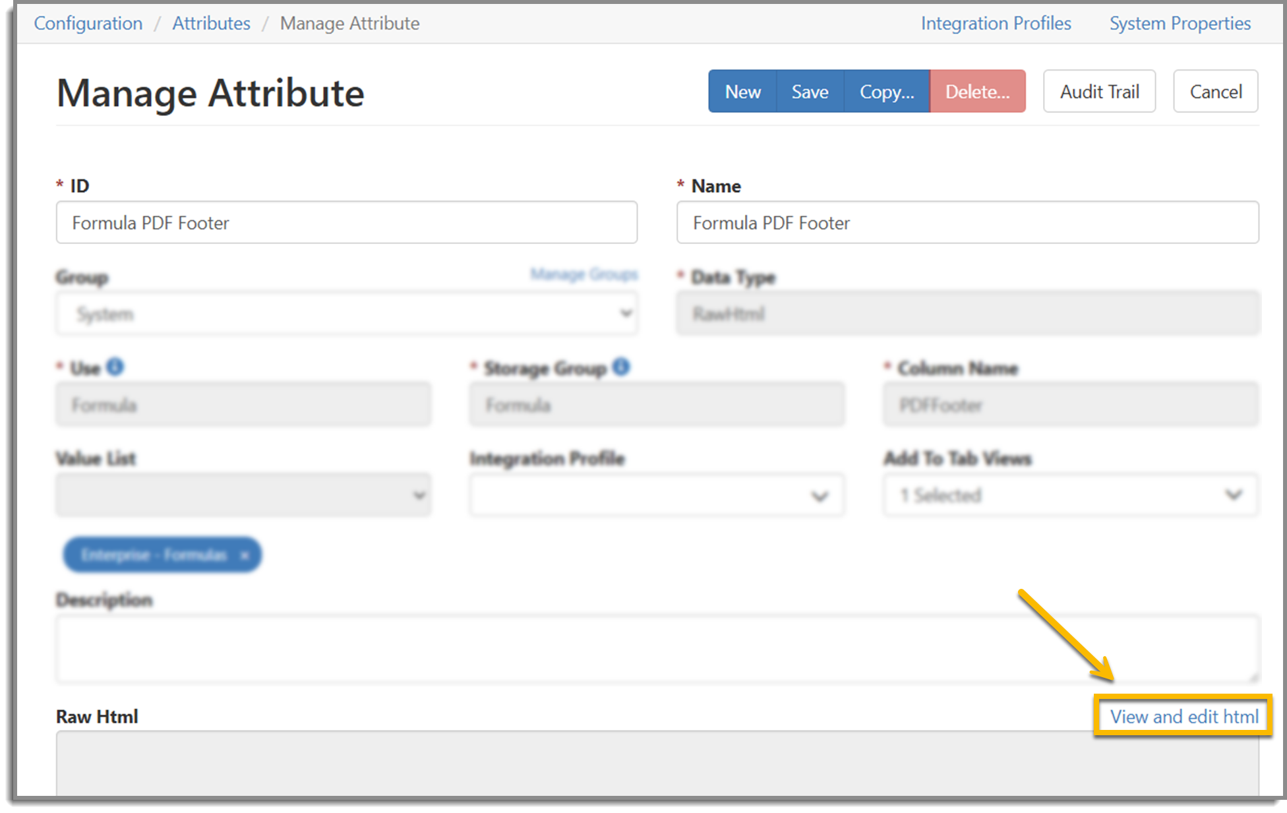Cancel editing the attribute

pos(1215,92)
